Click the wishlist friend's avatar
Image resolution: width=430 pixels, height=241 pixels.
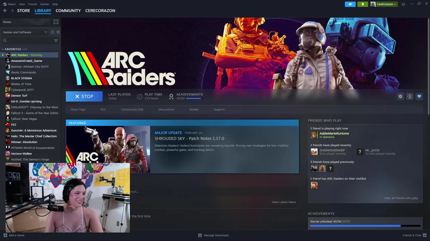[x=314, y=185]
